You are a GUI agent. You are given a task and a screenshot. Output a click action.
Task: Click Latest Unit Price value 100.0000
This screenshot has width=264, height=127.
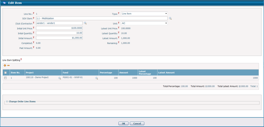tap(126, 28)
